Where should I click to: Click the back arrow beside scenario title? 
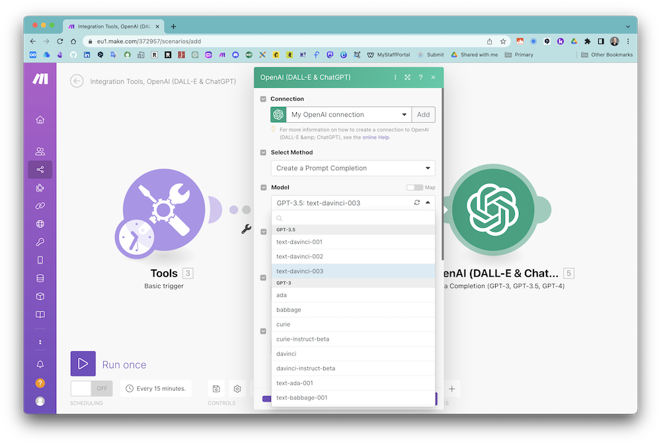[77, 81]
